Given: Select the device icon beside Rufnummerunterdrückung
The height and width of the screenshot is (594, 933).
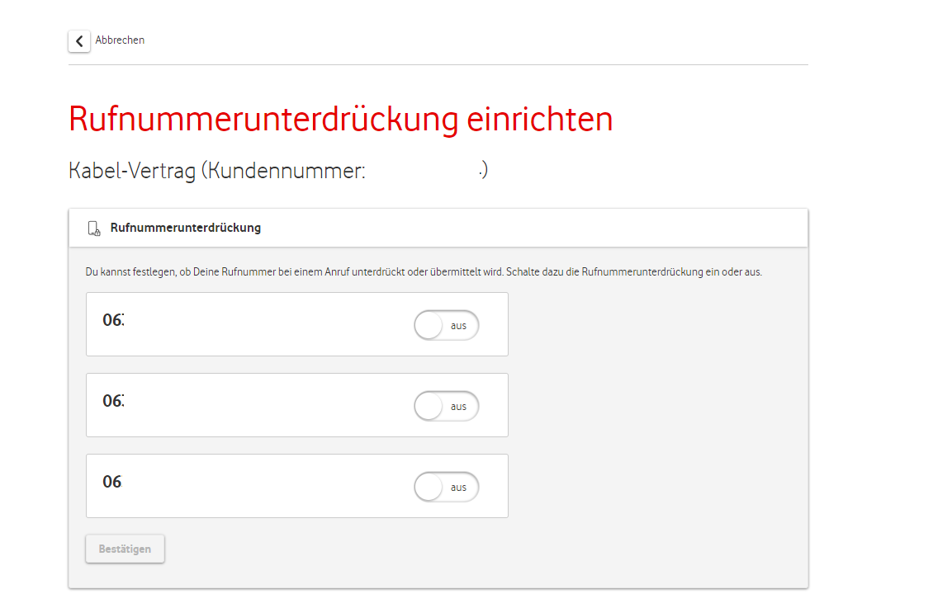Looking at the screenshot, I should [93, 228].
